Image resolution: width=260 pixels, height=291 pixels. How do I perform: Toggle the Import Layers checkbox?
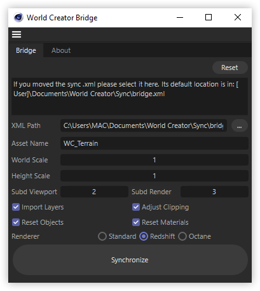point(16,207)
